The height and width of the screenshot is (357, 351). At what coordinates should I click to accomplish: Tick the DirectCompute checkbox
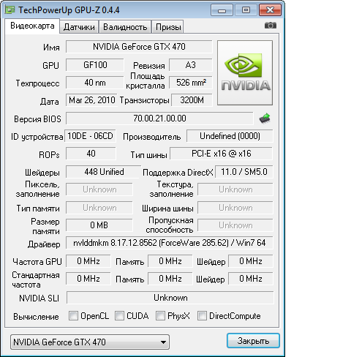(x=202, y=315)
